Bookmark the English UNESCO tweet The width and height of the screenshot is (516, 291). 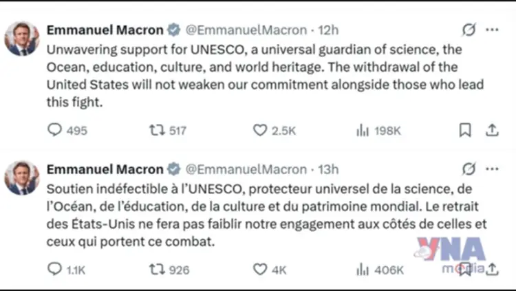pos(465,130)
